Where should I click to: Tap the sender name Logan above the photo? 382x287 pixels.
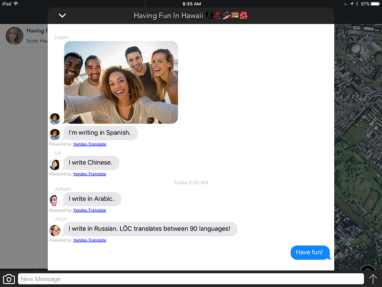pos(62,37)
